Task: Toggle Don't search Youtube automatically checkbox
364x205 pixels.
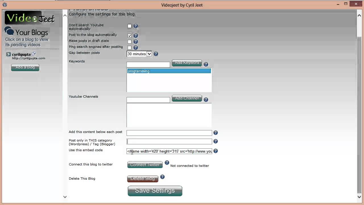Action: point(129,26)
